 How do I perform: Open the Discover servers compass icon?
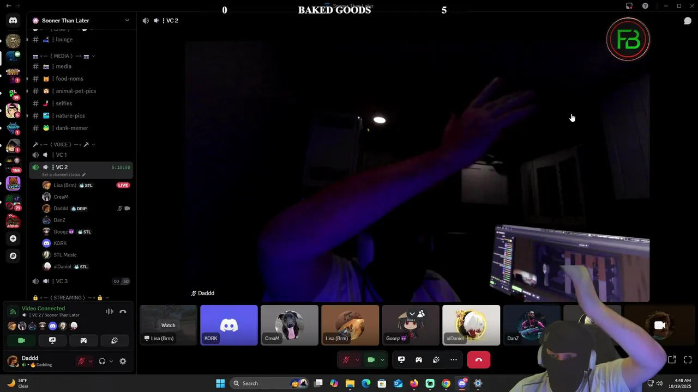pyautogui.click(x=13, y=256)
